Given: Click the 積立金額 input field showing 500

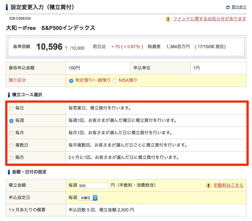Looking at the screenshot, I should [94, 186].
